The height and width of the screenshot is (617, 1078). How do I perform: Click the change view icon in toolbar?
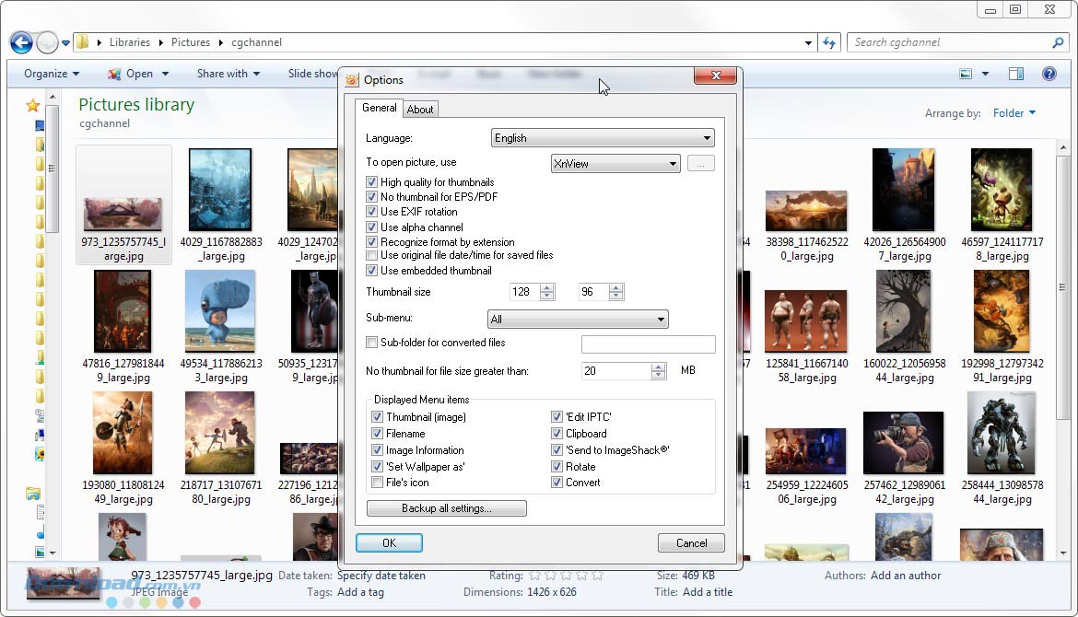(x=966, y=74)
